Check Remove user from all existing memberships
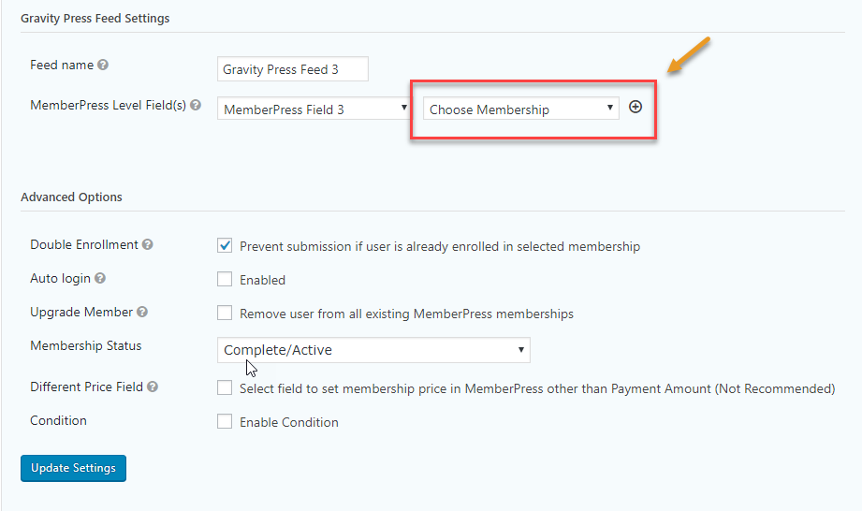 point(225,313)
